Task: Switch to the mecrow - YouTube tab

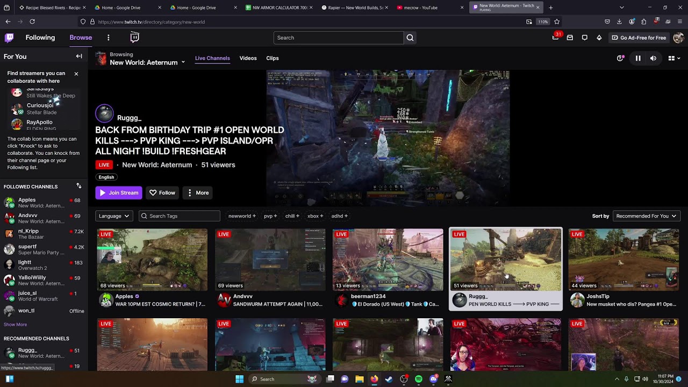Action: pos(430,8)
